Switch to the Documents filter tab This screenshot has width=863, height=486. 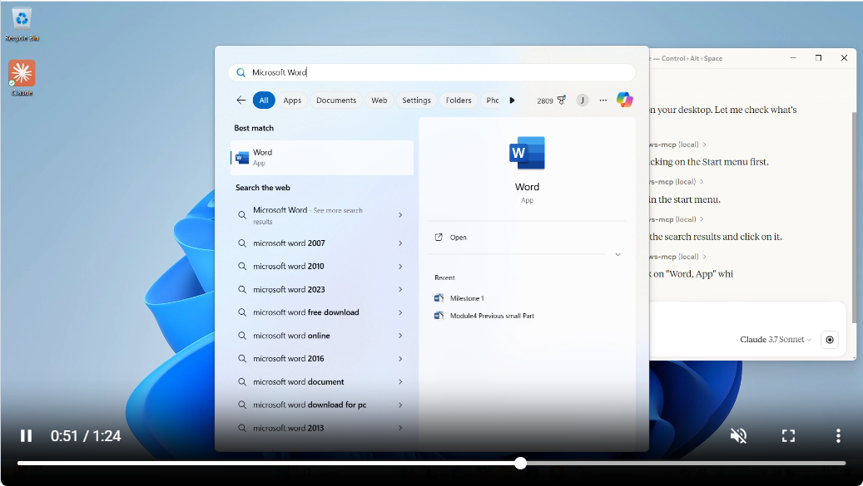pos(336,100)
